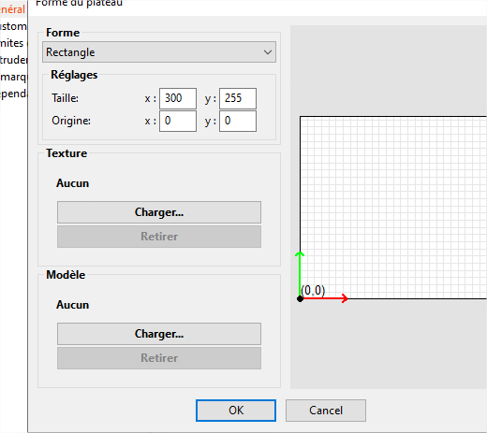Click the Aucun text under Modèle
Image resolution: width=487 pixels, height=433 pixels.
click(x=72, y=305)
